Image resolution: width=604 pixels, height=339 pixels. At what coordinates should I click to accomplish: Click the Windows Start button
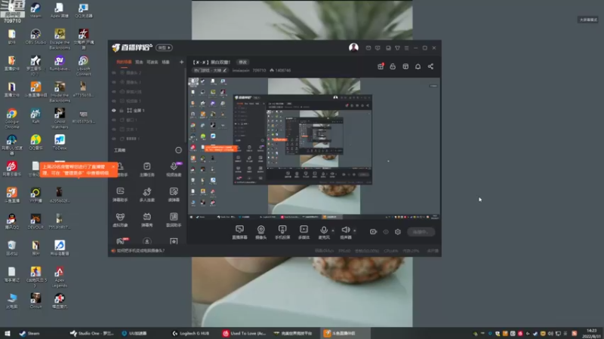[7, 333]
